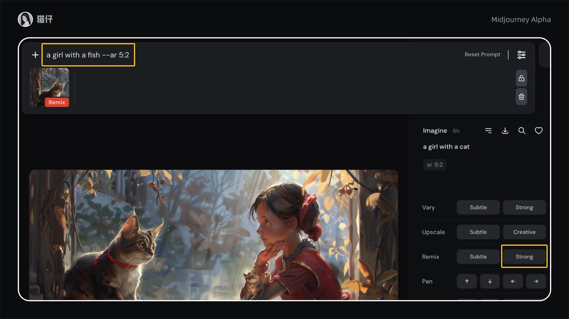Open the Remix reference thumbnail
This screenshot has width=569, height=319.
click(50, 87)
